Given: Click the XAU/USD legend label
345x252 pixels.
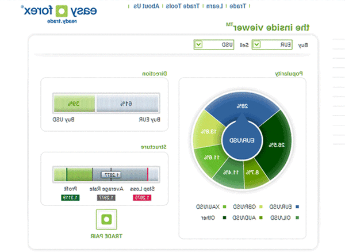Looking at the screenshot, I should (x=208, y=207).
